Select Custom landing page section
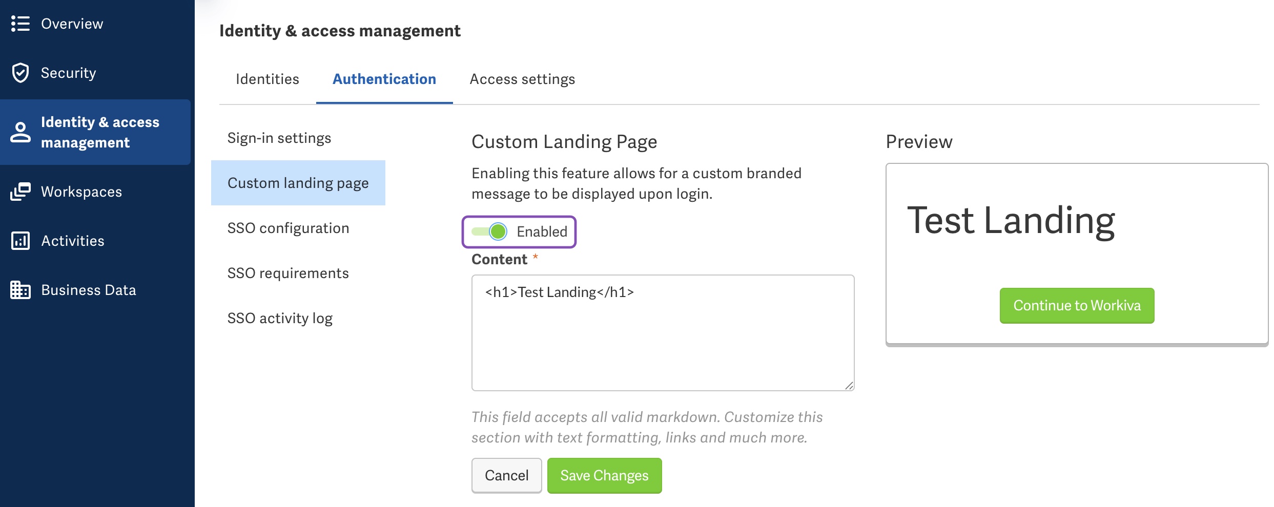 click(298, 183)
